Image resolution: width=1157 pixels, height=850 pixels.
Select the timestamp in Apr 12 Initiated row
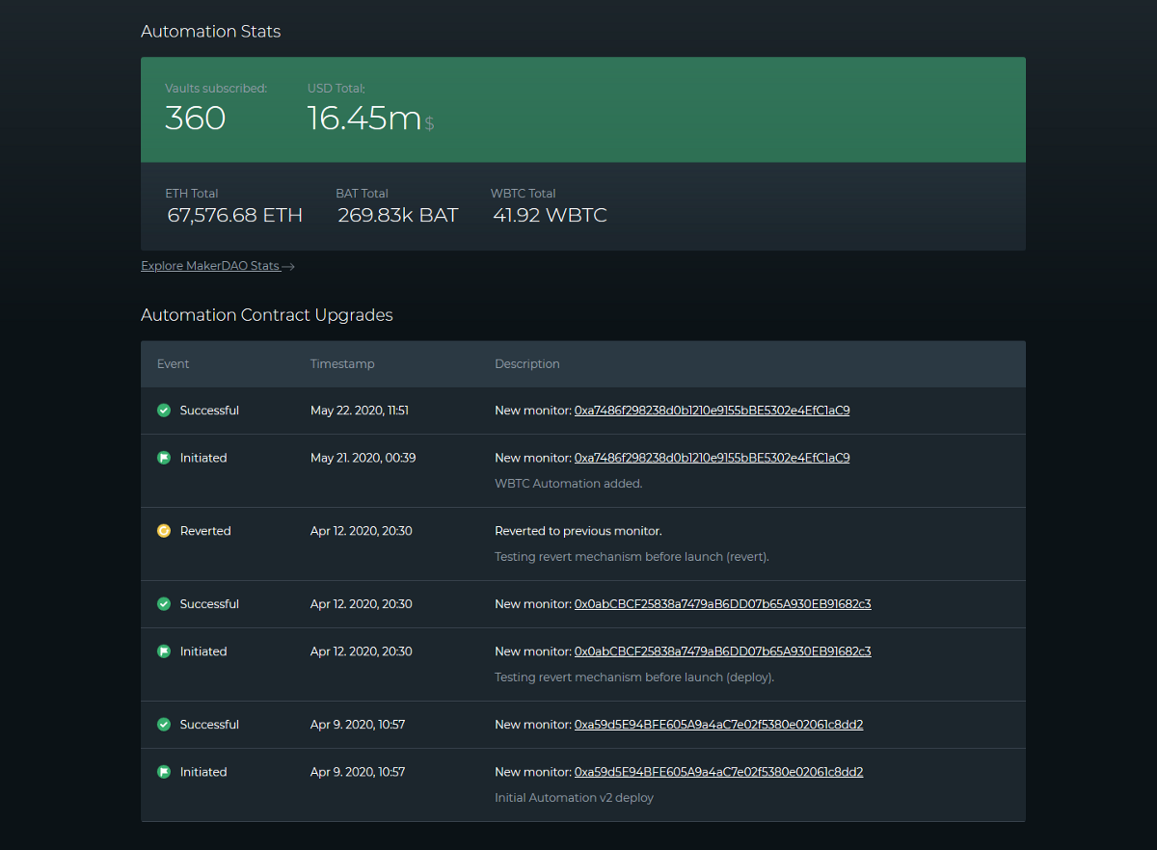[362, 651]
